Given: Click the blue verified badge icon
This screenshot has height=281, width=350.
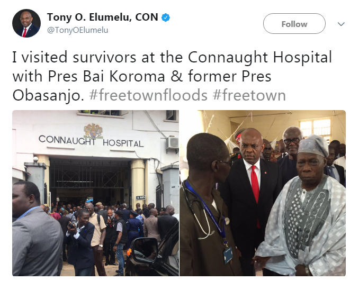Looking at the screenshot, I should click(x=165, y=17).
